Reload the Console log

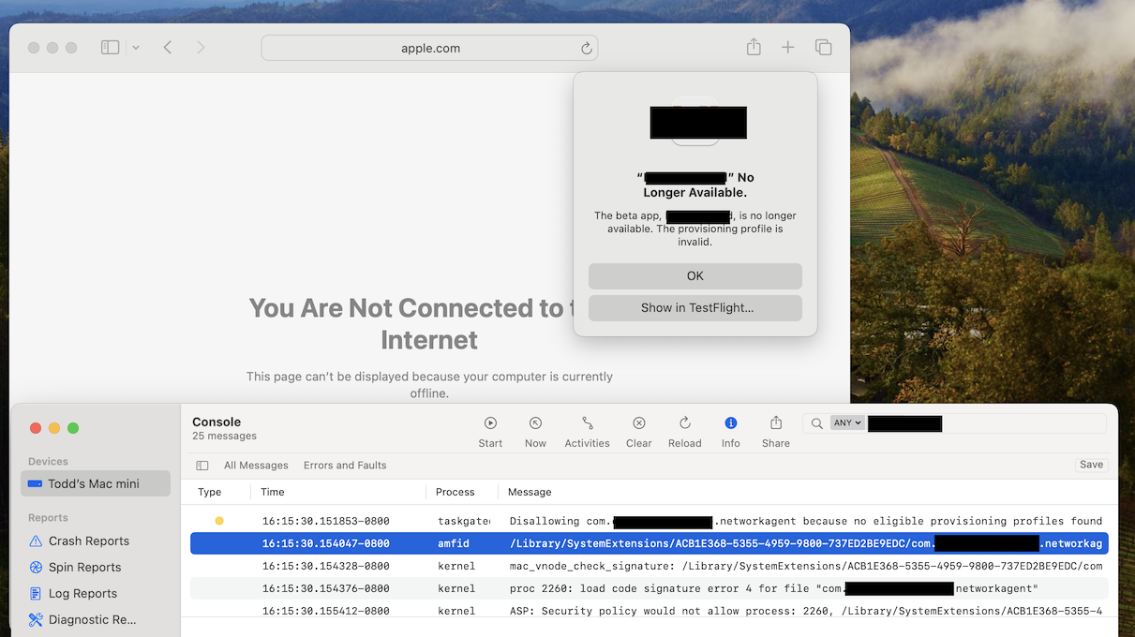pyautogui.click(x=685, y=433)
